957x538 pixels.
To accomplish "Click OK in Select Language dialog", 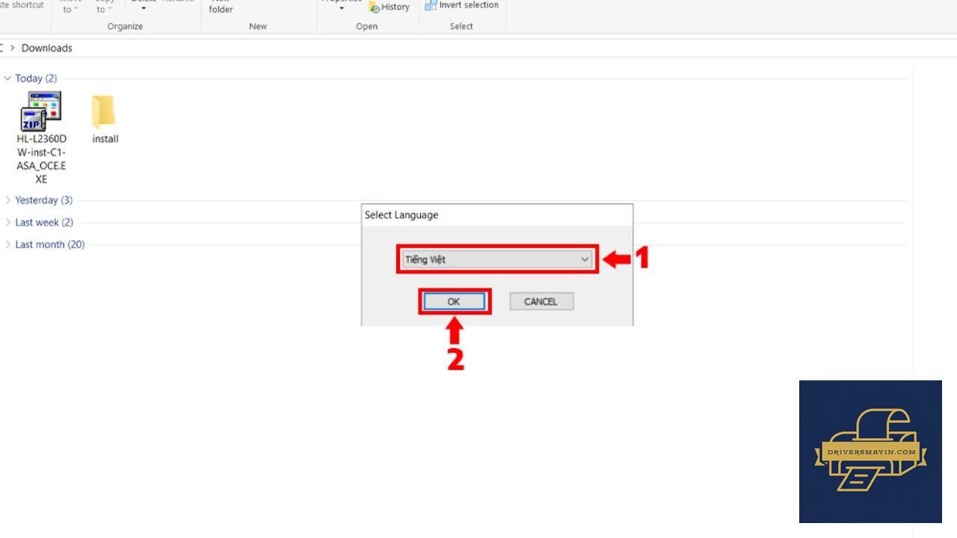I will click(x=454, y=302).
